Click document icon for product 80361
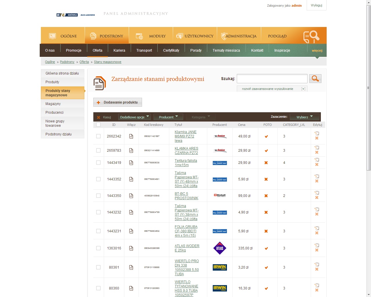The height and width of the screenshot is (297, 371). click(131, 267)
